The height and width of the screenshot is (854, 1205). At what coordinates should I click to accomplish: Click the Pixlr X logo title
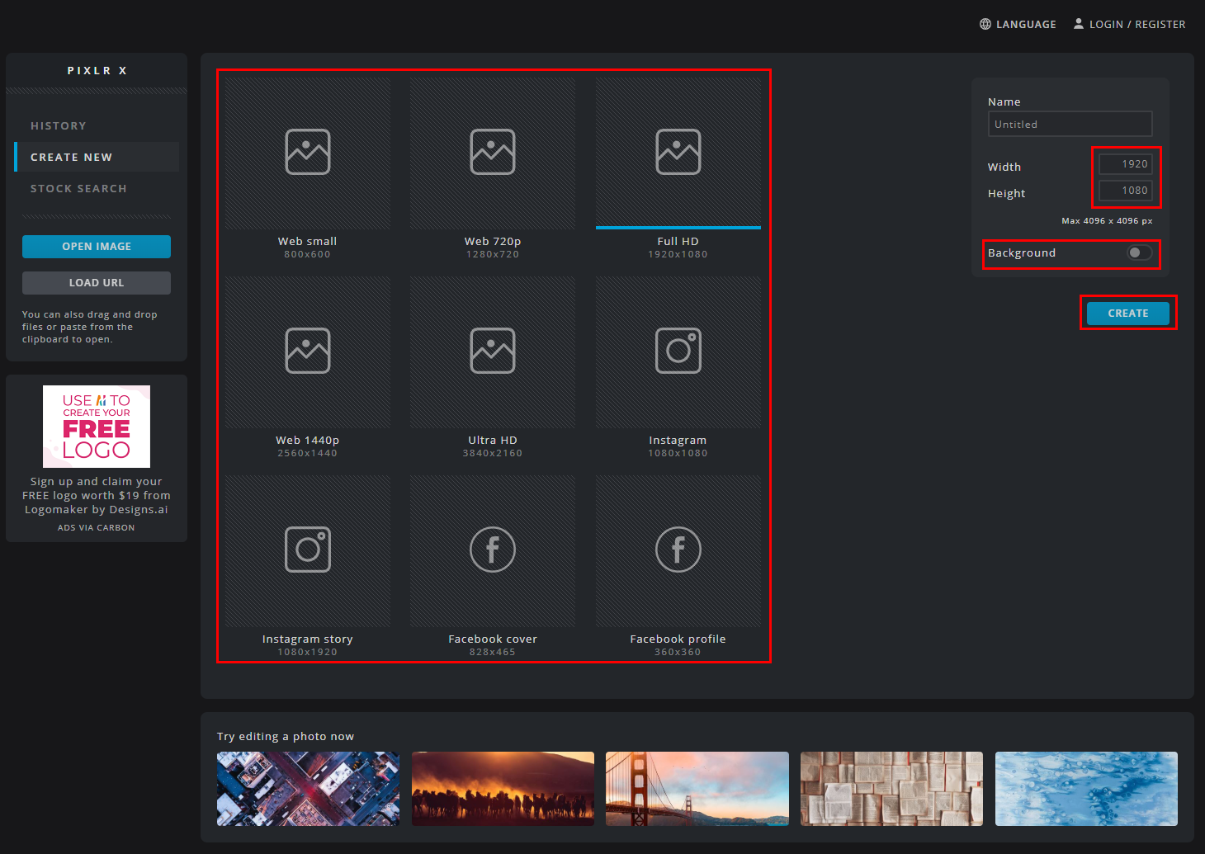[x=97, y=71]
